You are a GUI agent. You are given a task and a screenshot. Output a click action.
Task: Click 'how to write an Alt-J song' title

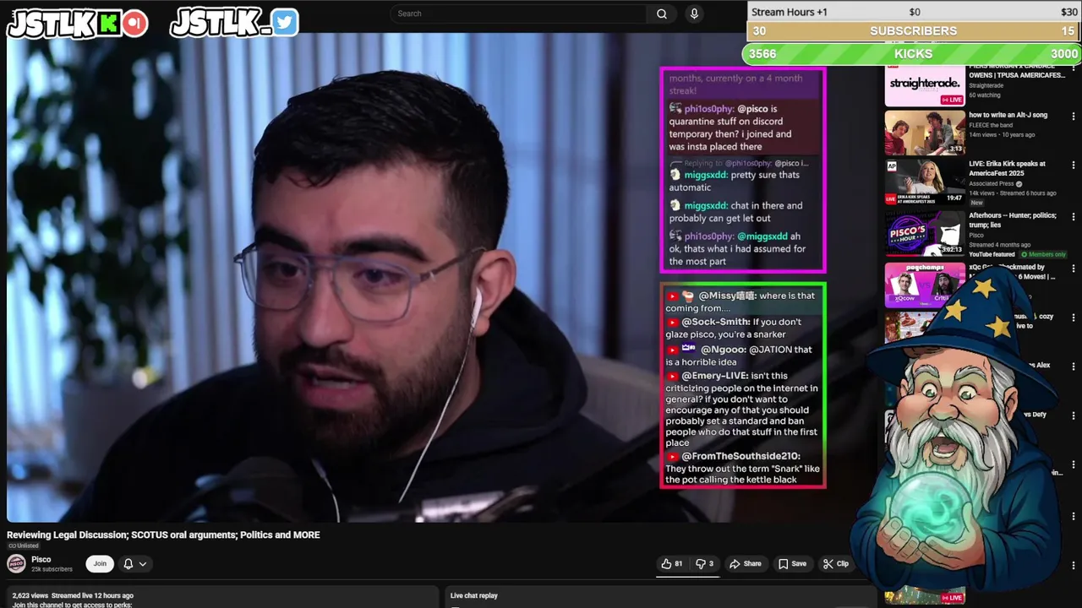coord(1008,115)
